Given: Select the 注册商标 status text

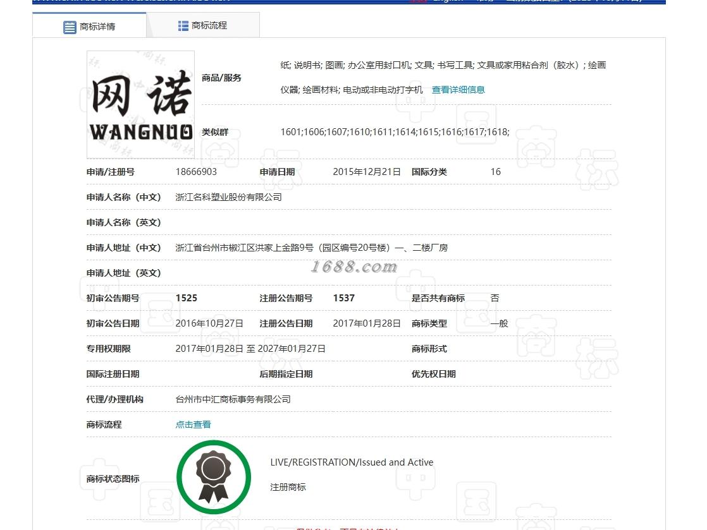Looking at the screenshot, I should tap(288, 487).
